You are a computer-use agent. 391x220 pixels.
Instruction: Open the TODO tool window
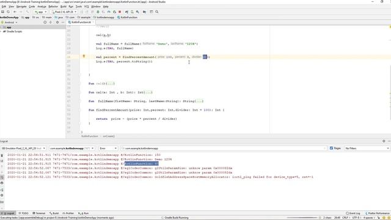tap(23, 213)
